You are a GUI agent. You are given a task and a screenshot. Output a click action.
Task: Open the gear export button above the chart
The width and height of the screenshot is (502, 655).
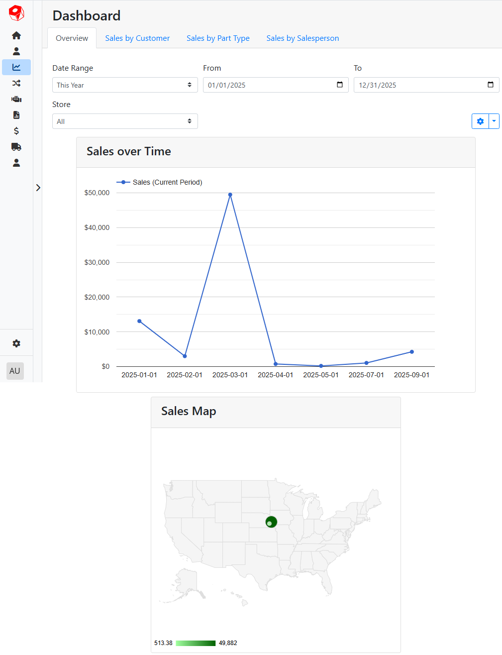click(480, 121)
